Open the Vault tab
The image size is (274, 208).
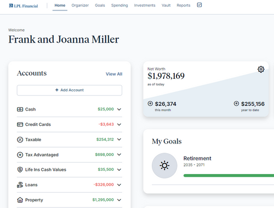(166, 5)
